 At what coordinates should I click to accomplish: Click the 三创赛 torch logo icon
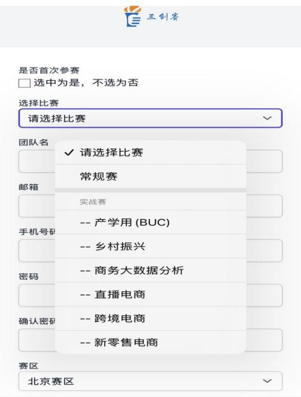coord(132,16)
